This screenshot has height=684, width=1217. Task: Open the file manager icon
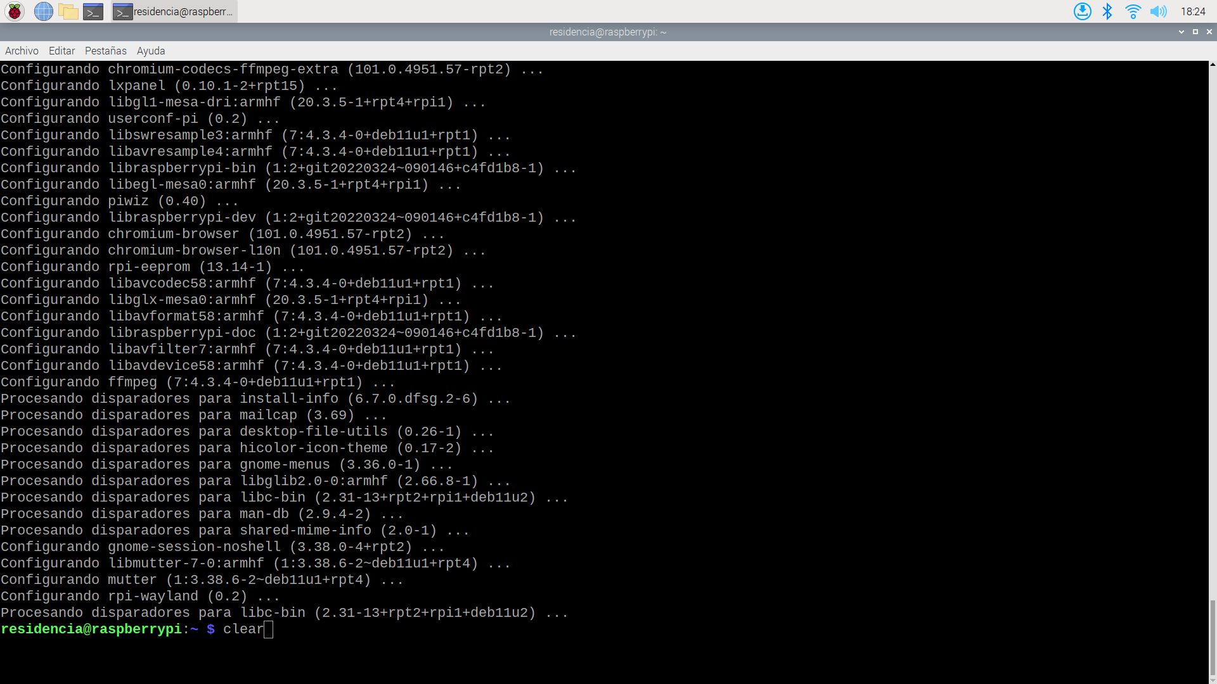(68, 11)
